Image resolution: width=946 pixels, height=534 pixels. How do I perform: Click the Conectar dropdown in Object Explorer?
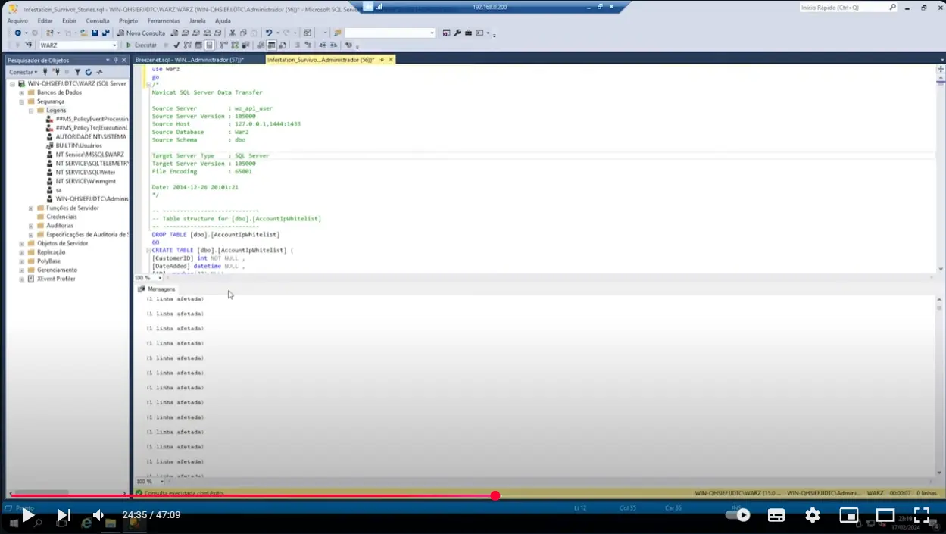(23, 72)
